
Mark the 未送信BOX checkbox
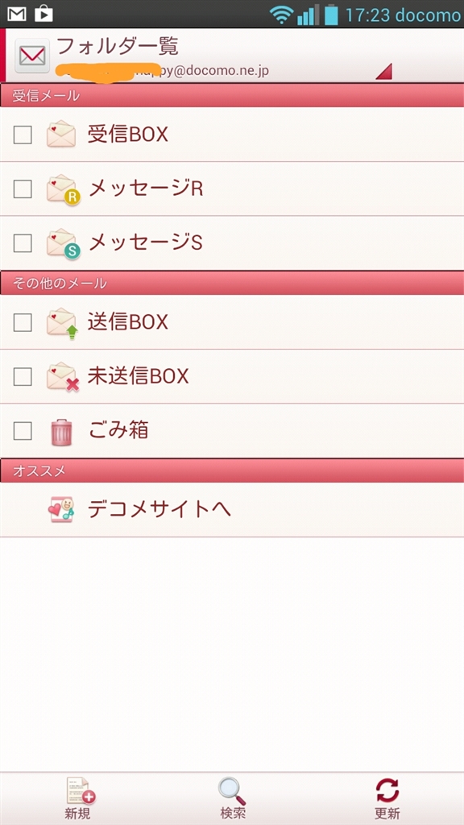[23, 377]
